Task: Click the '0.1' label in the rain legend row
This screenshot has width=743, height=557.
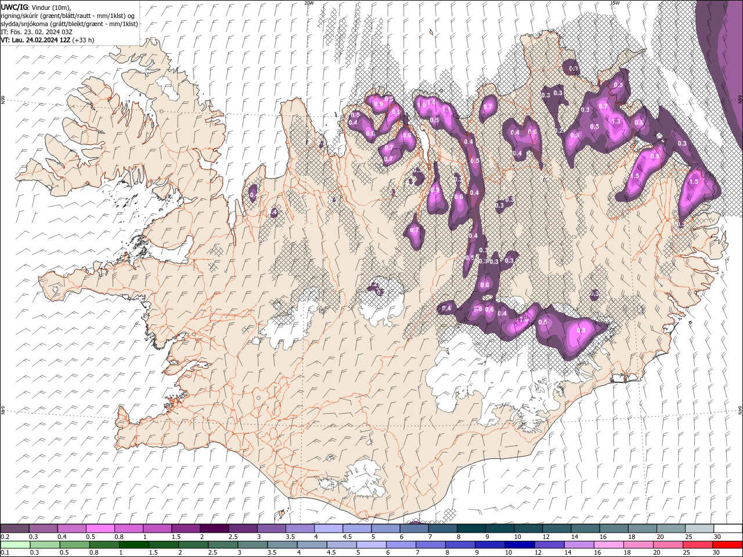Action: pos(5,552)
